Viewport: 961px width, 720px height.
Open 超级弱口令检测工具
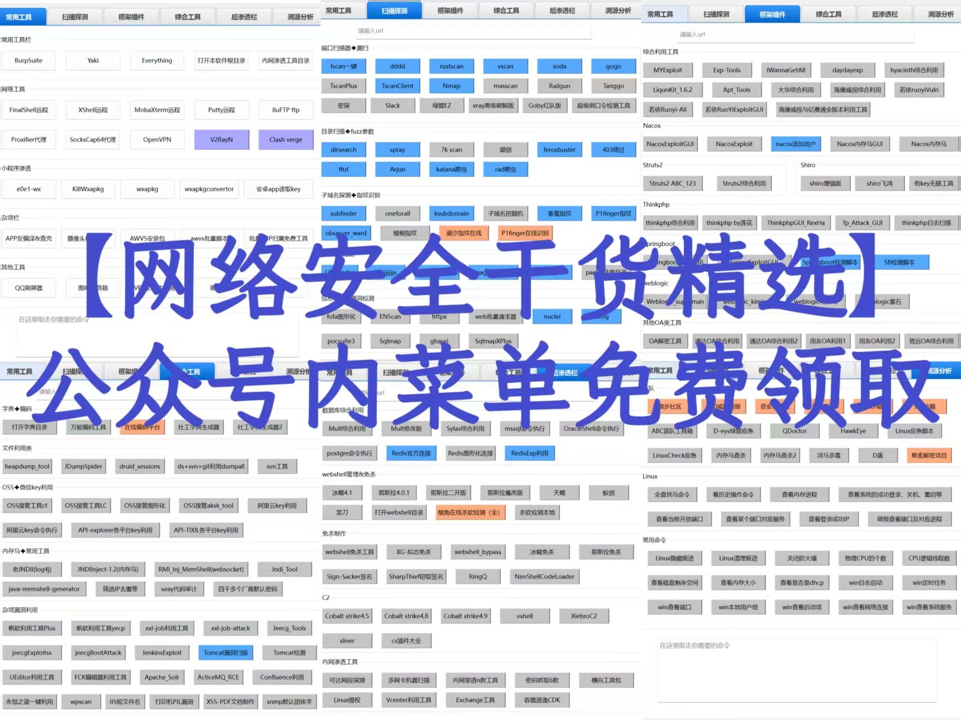(603, 106)
